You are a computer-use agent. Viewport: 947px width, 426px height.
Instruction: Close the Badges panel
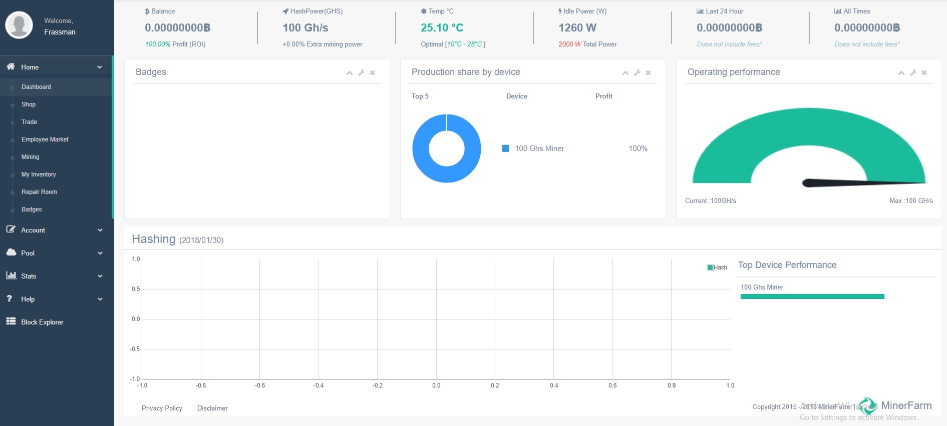point(373,73)
